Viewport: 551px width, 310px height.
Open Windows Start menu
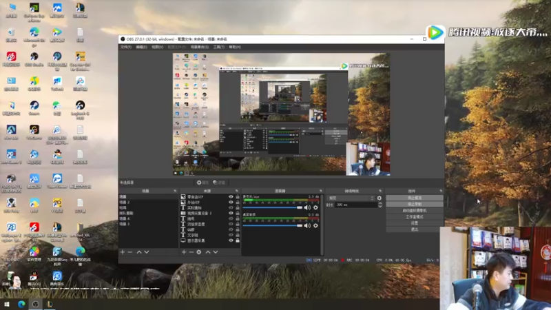coord(7,304)
